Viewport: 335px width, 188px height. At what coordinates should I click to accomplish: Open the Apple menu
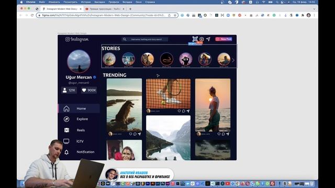[x=21, y=2]
